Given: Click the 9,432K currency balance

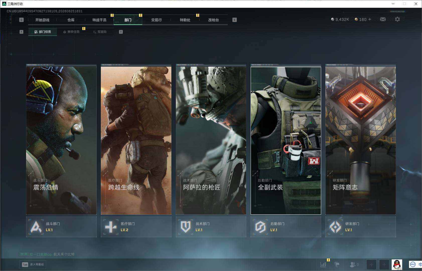Looking at the screenshot, I should [x=340, y=19].
